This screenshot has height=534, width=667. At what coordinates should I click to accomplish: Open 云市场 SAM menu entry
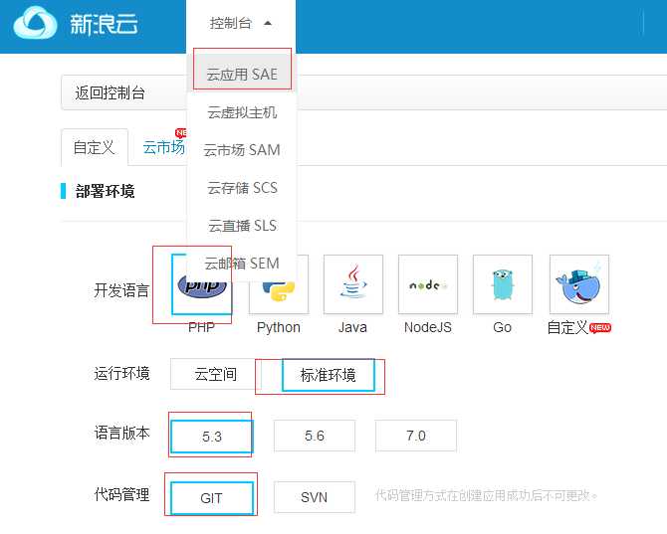click(x=242, y=150)
